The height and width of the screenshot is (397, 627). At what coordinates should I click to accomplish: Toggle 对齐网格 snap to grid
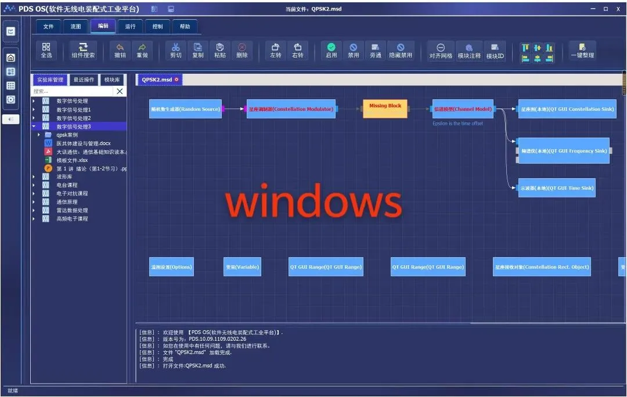pos(441,50)
